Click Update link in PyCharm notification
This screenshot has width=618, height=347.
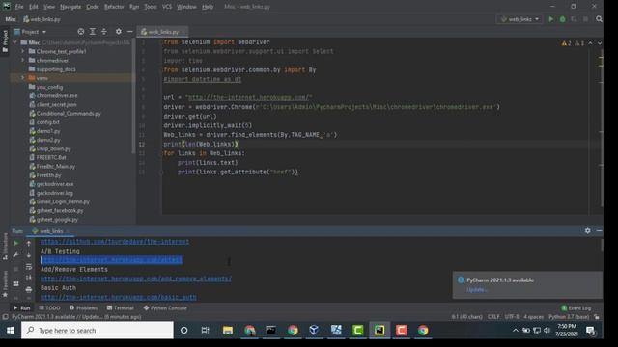[477, 290]
